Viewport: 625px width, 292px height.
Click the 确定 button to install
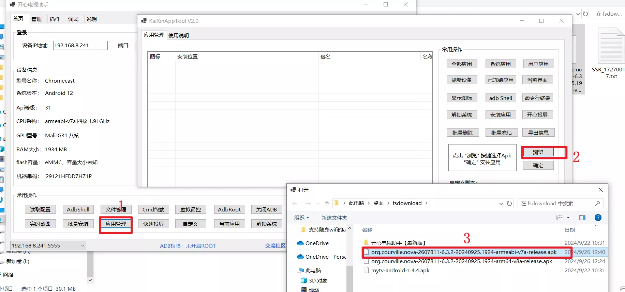pos(538,166)
